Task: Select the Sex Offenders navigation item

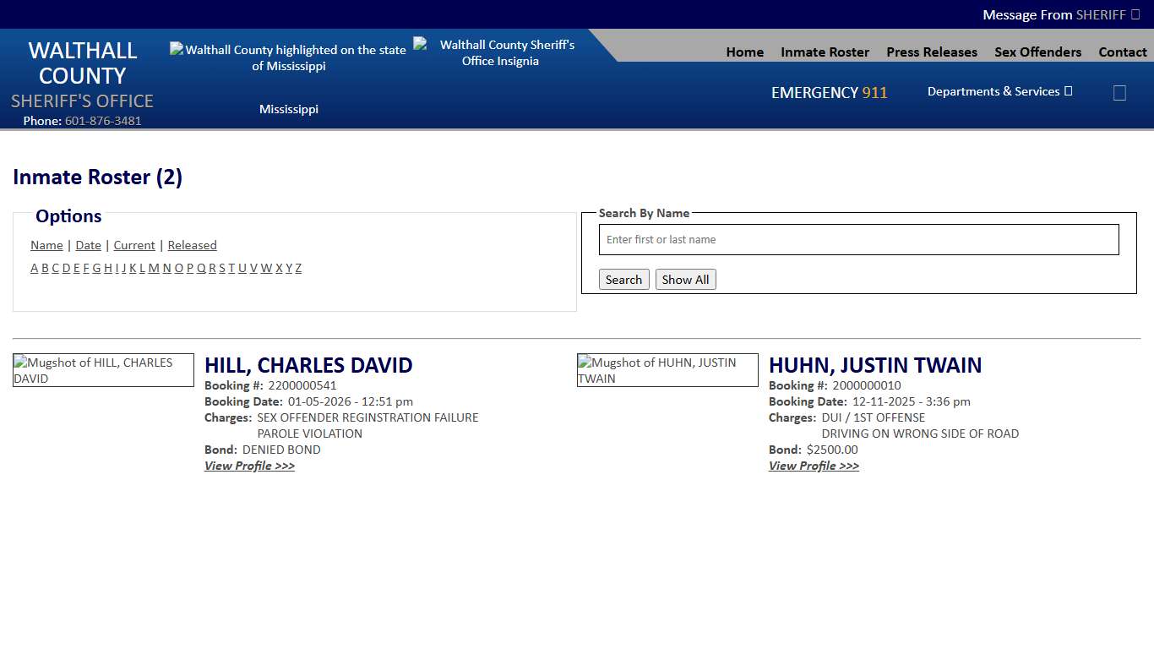Action: click(x=1037, y=52)
